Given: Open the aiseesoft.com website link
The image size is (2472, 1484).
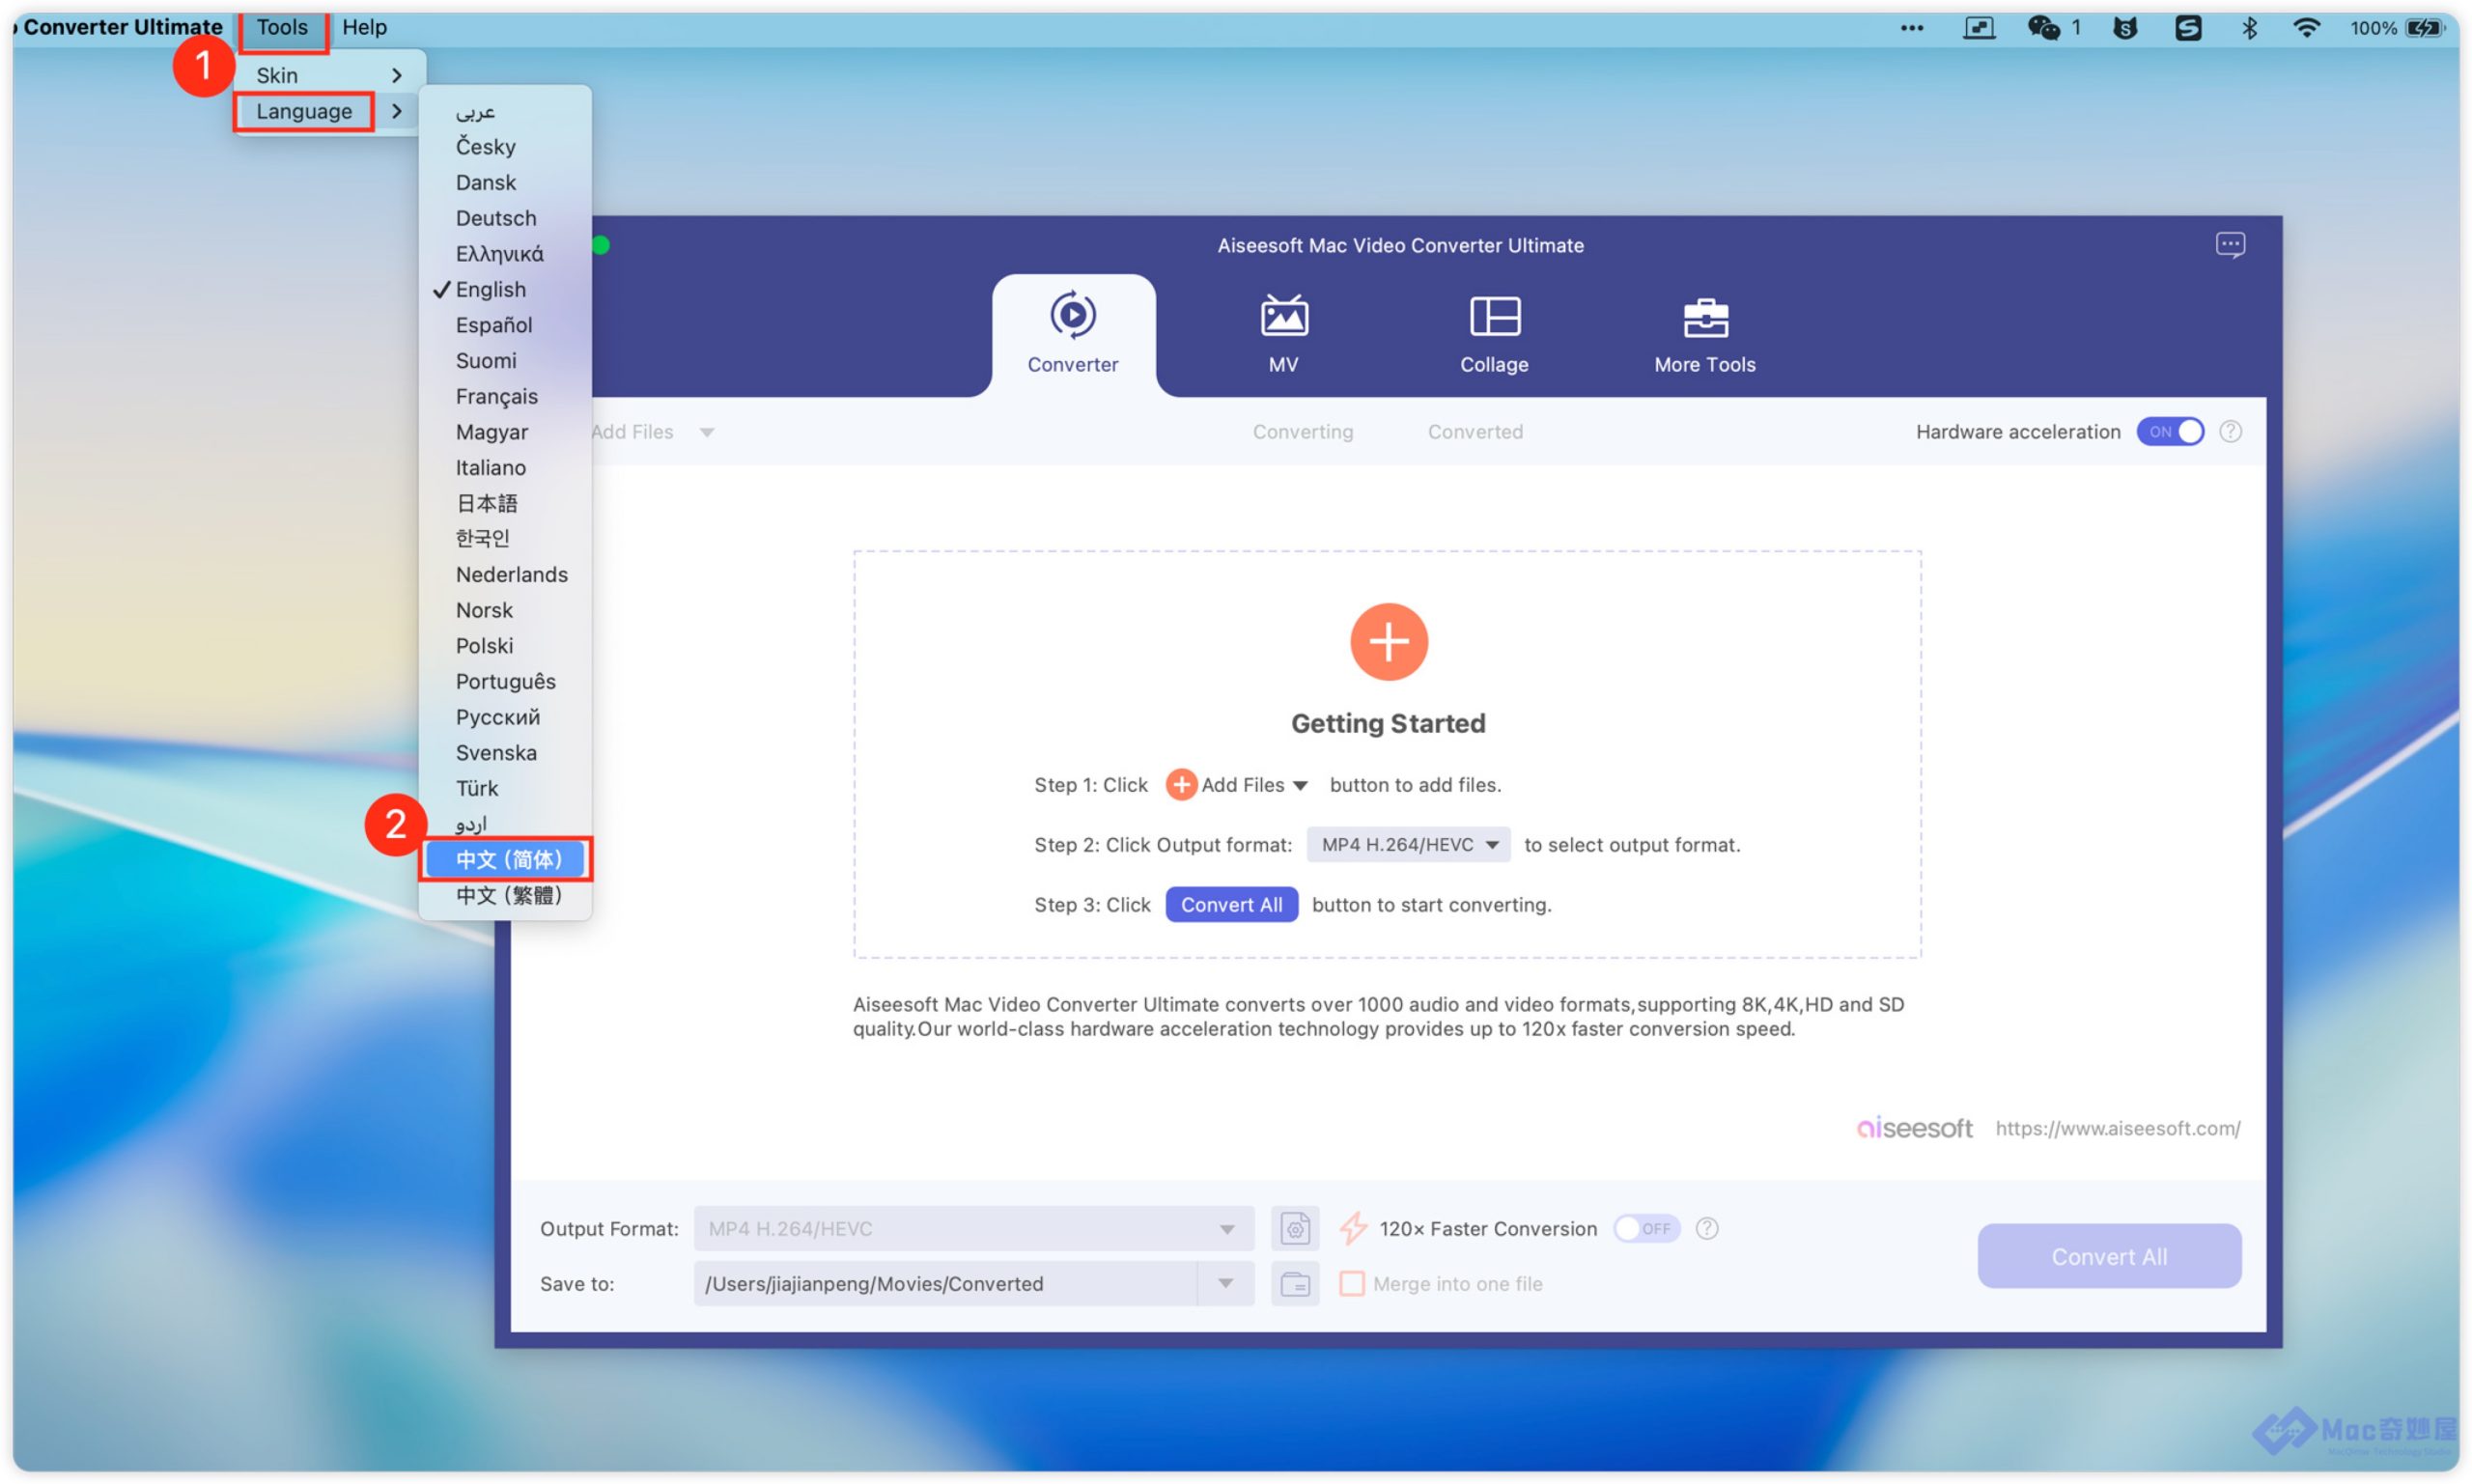Looking at the screenshot, I should pyautogui.click(x=2117, y=1128).
